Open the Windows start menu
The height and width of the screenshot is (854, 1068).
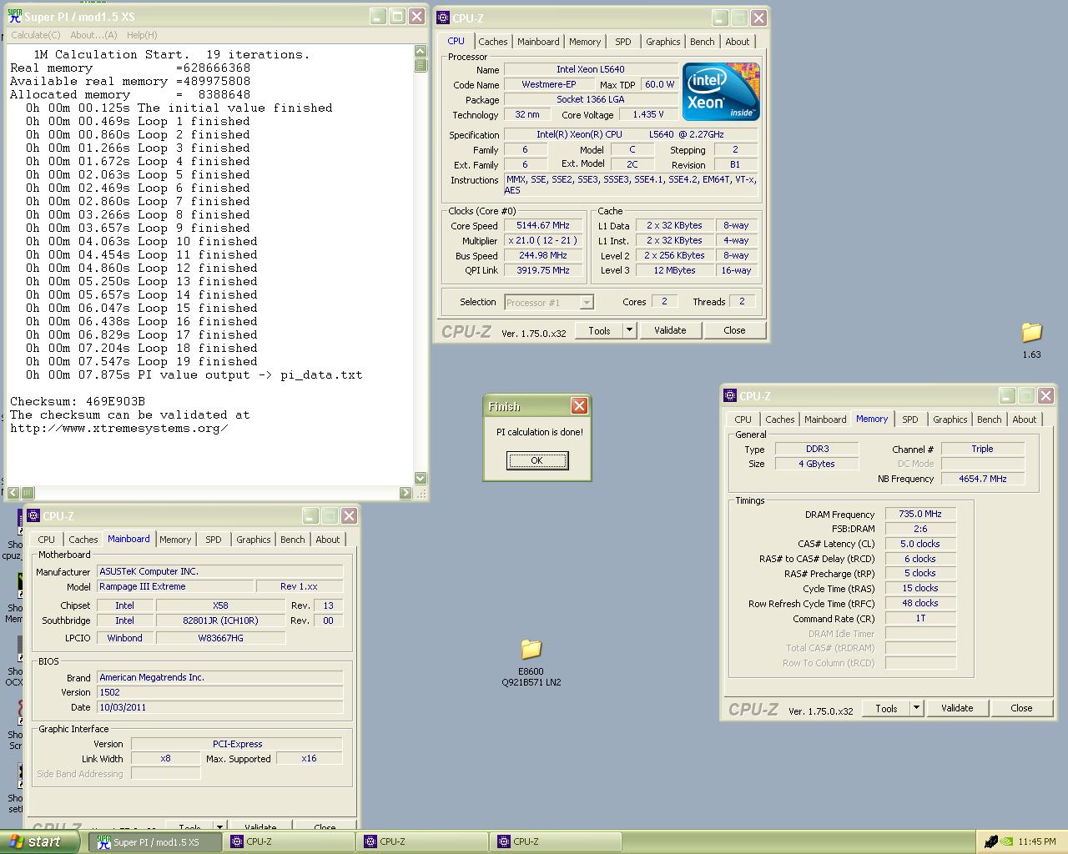pos(41,841)
